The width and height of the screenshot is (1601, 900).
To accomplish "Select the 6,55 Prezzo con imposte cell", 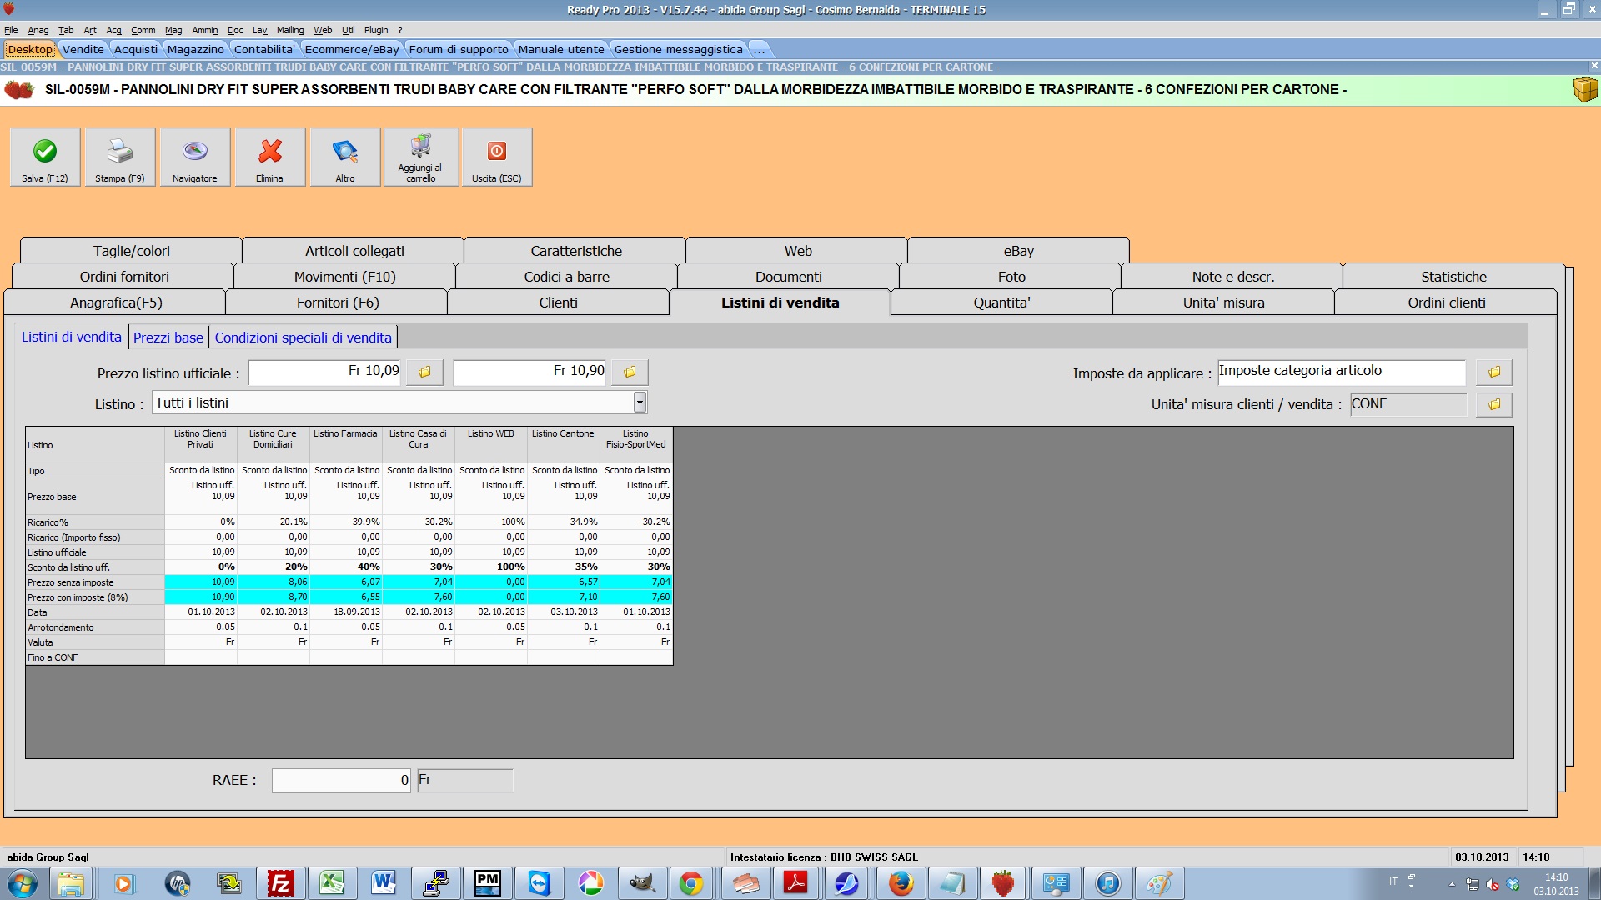I will click(x=346, y=597).
